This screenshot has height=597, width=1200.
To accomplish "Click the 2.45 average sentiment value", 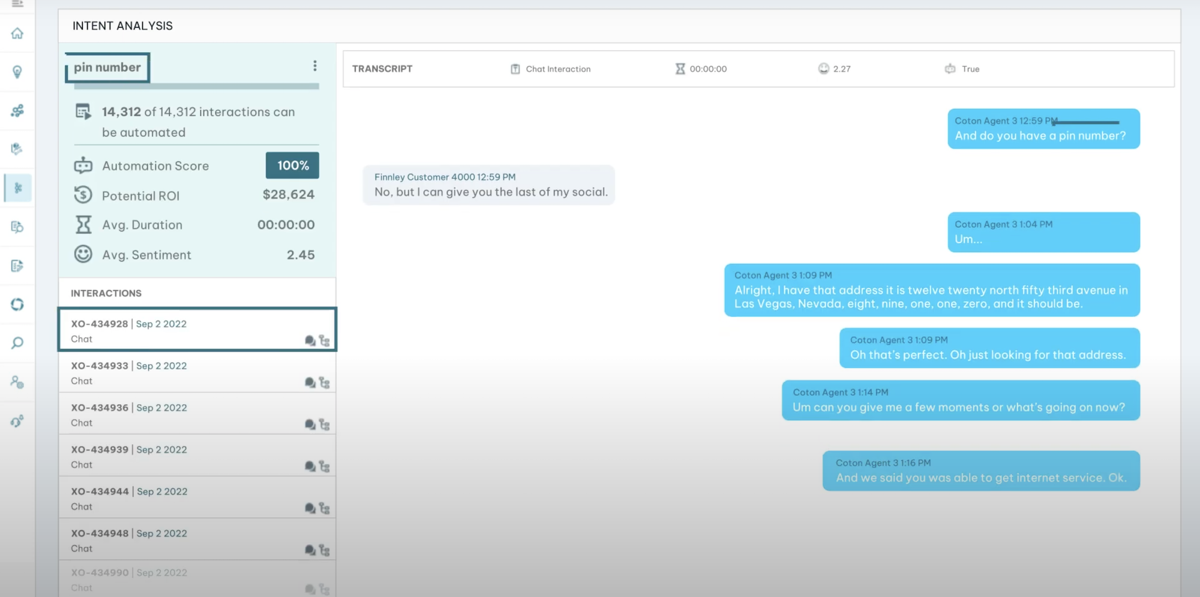I will [301, 255].
